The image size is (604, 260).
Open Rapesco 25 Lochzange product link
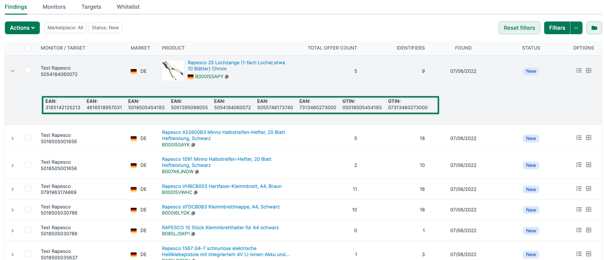tap(236, 66)
